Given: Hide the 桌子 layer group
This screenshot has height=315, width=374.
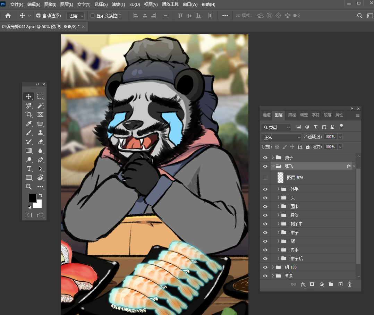Looking at the screenshot, I should tap(265, 157).
